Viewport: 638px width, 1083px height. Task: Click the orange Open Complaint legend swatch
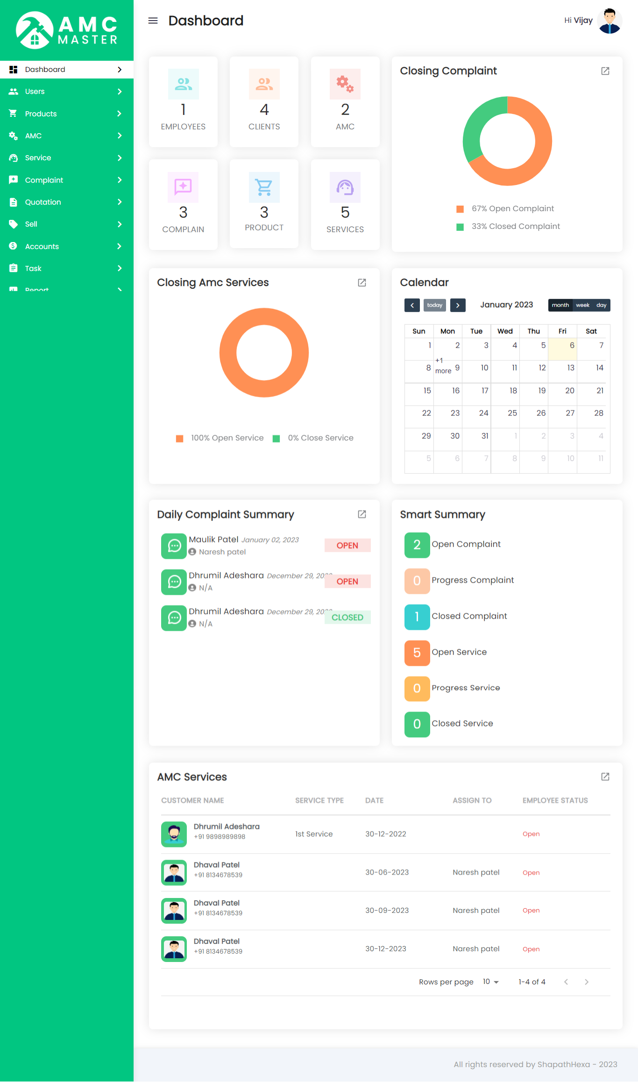pos(460,209)
